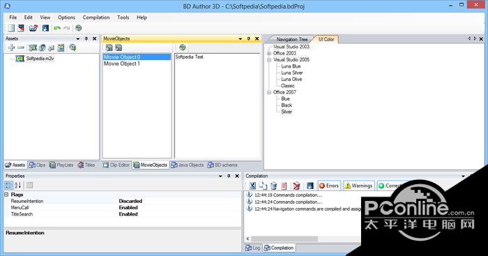Viewport: 488px width, 256px height.
Task: Collapse the Flags property category
Action: click(6, 195)
